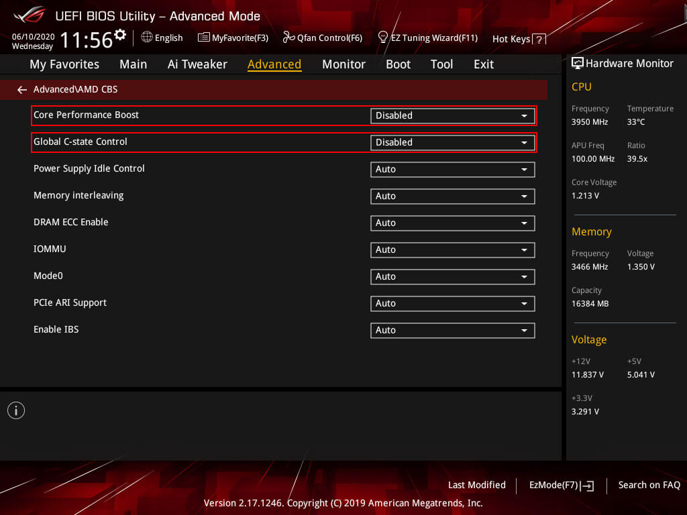Click Hot Keys
This screenshot has height=515, width=687.
pyautogui.click(x=519, y=40)
